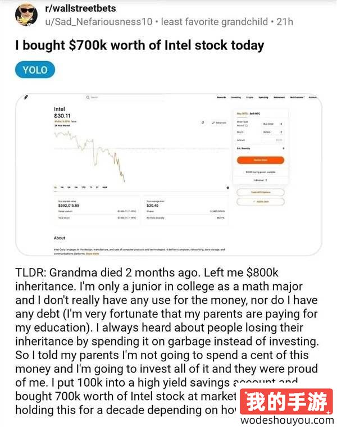Open the Investing menu item
337x427 pixels.
236,97
